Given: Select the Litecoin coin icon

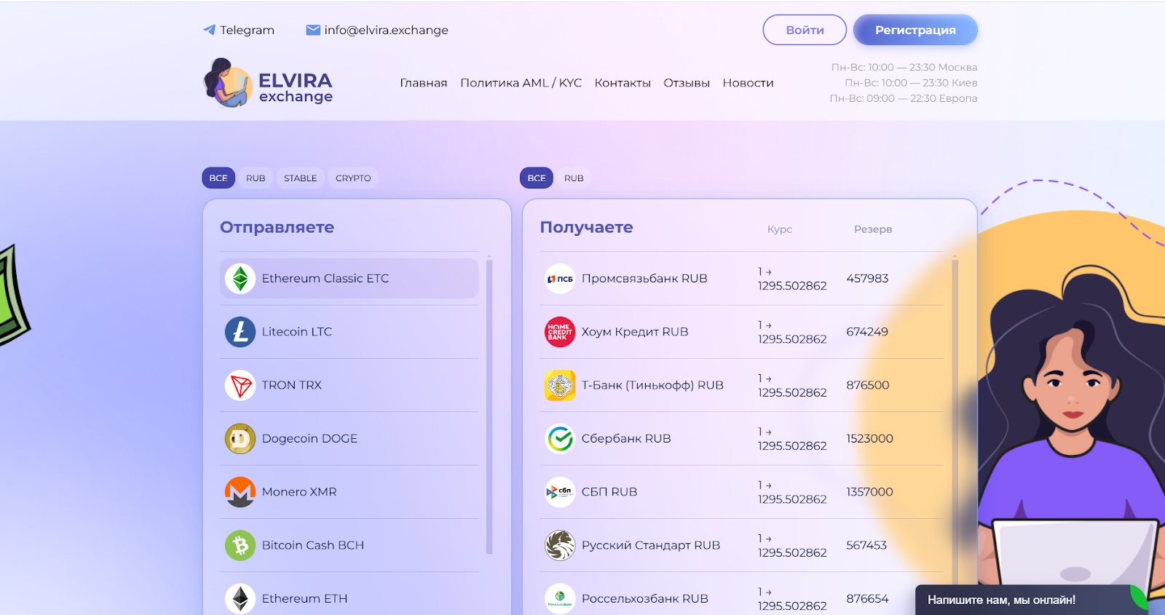Looking at the screenshot, I should (240, 332).
